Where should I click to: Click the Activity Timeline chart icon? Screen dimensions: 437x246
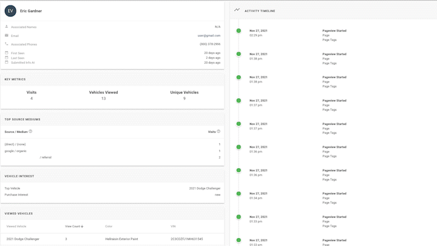tap(237, 10)
